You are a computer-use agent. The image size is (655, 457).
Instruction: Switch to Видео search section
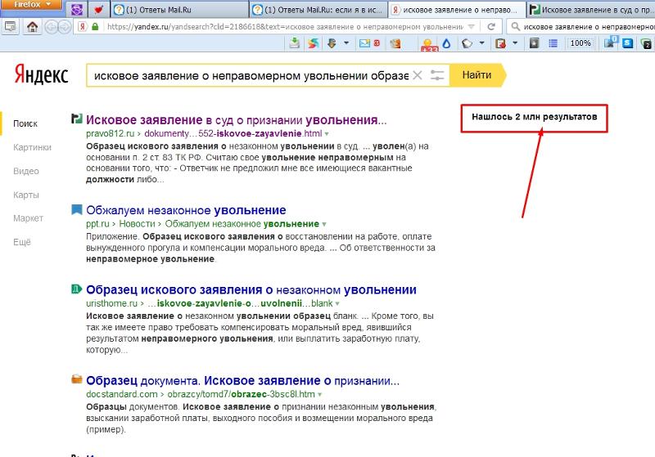[x=26, y=171]
